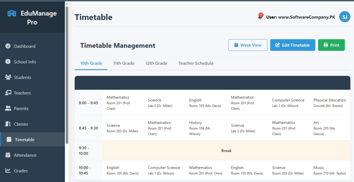The width and height of the screenshot is (354, 182).
Task: Open the Teacher Schedule tab
Action: pyautogui.click(x=196, y=63)
